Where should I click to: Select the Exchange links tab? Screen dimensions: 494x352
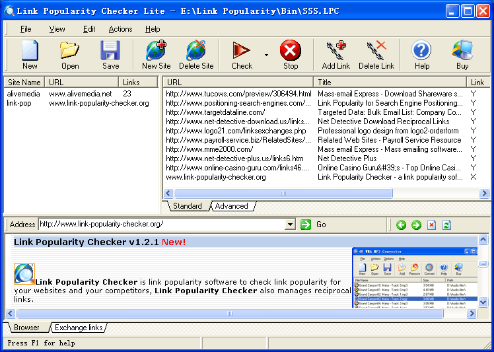(x=79, y=328)
